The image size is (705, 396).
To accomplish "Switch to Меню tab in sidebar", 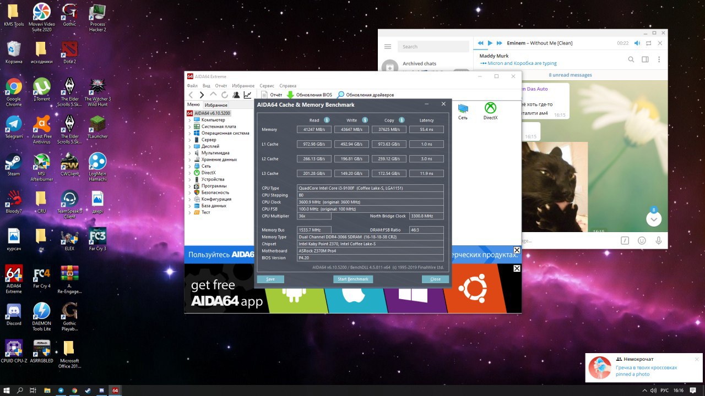I will [193, 105].
